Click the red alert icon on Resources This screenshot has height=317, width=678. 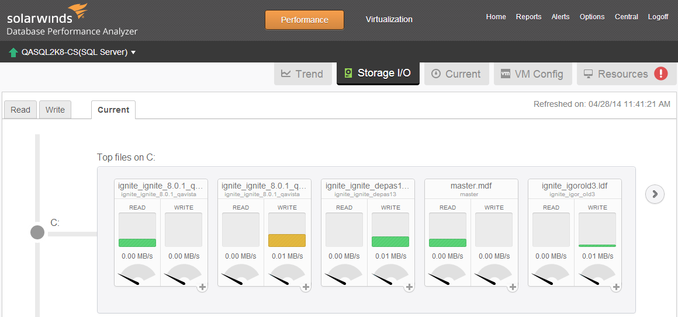(x=660, y=74)
